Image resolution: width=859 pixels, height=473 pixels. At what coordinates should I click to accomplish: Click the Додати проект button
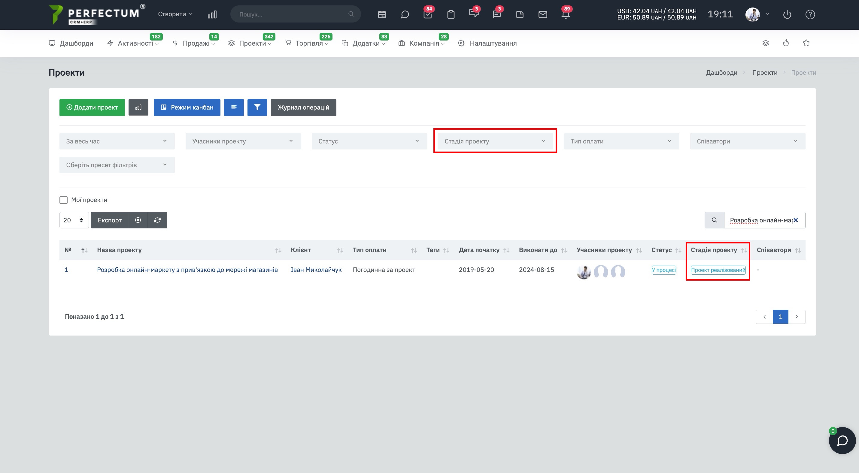92,107
